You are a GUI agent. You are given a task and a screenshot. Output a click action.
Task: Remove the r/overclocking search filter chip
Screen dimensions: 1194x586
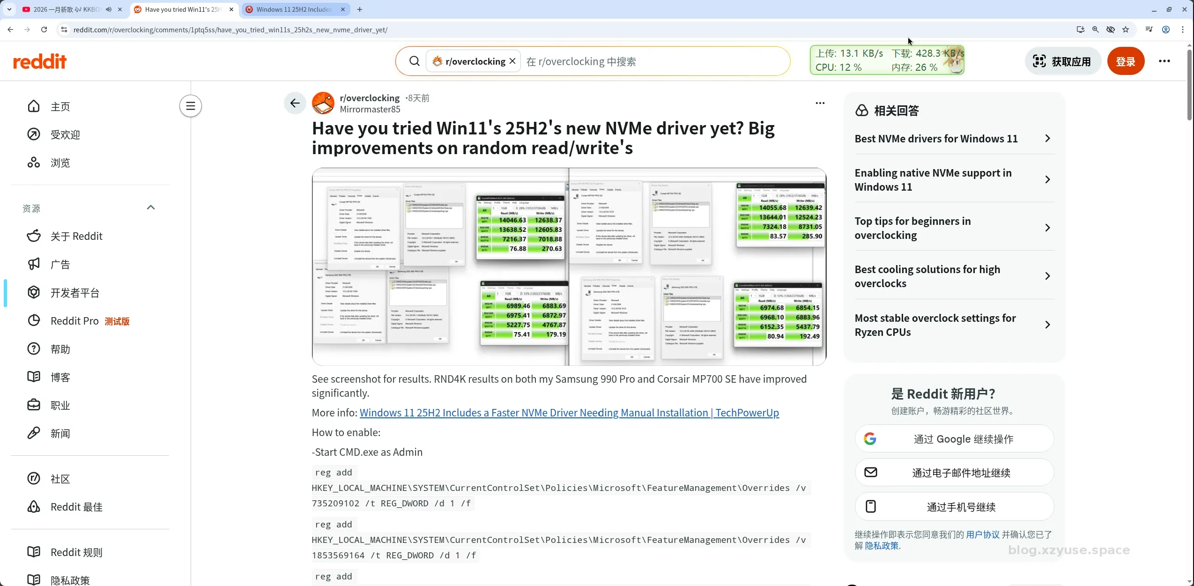pos(512,61)
